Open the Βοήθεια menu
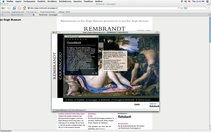Viewport: 211px width, 132px height. tap(99, 1)
